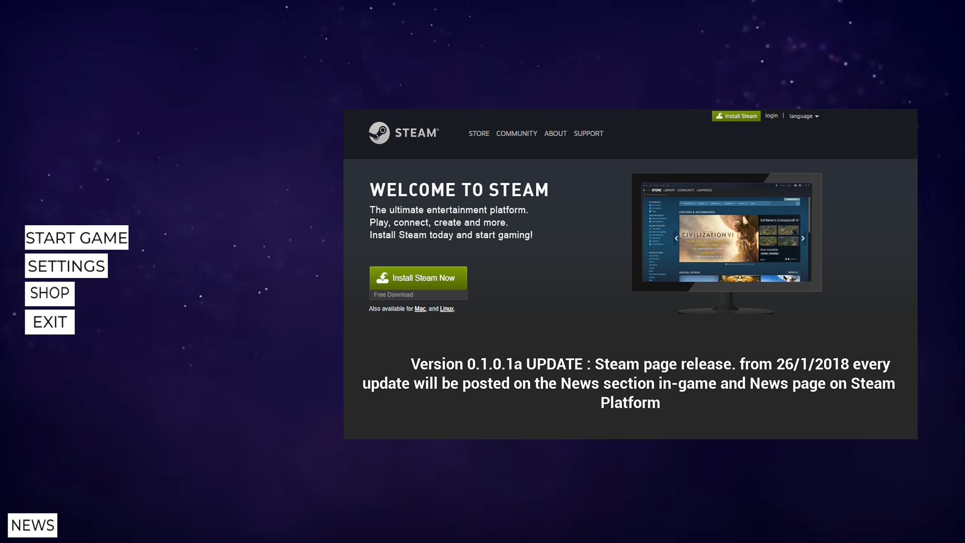Viewport: 965px width, 543px height.
Task: Click the Civilization VI featured banner thumbnail
Action: pos(718,239)
